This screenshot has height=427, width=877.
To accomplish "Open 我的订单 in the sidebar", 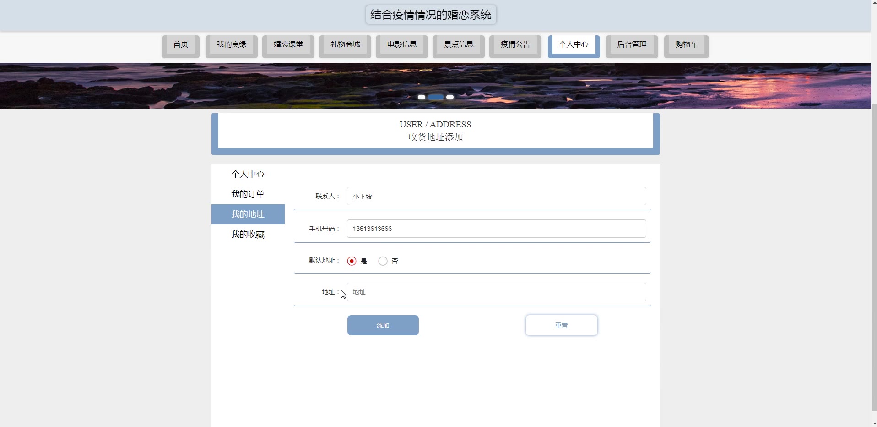I will [248, 194].
